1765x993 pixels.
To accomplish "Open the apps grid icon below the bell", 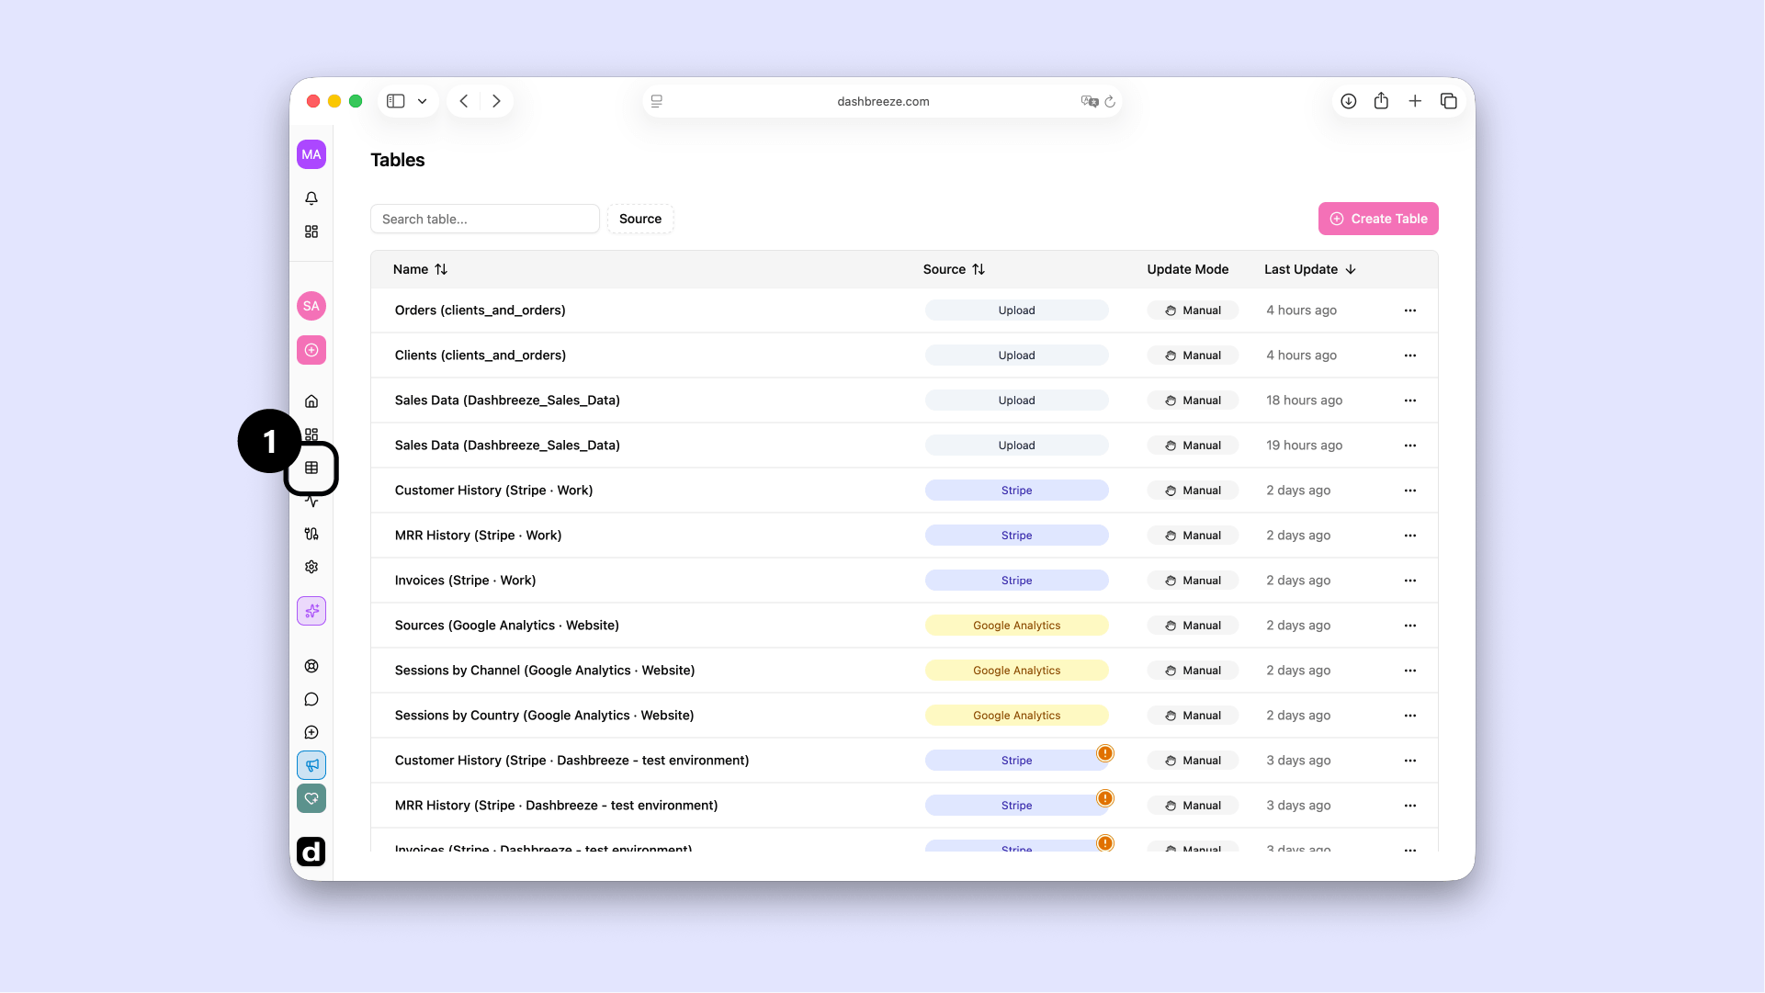I will (x=311, y=231).
